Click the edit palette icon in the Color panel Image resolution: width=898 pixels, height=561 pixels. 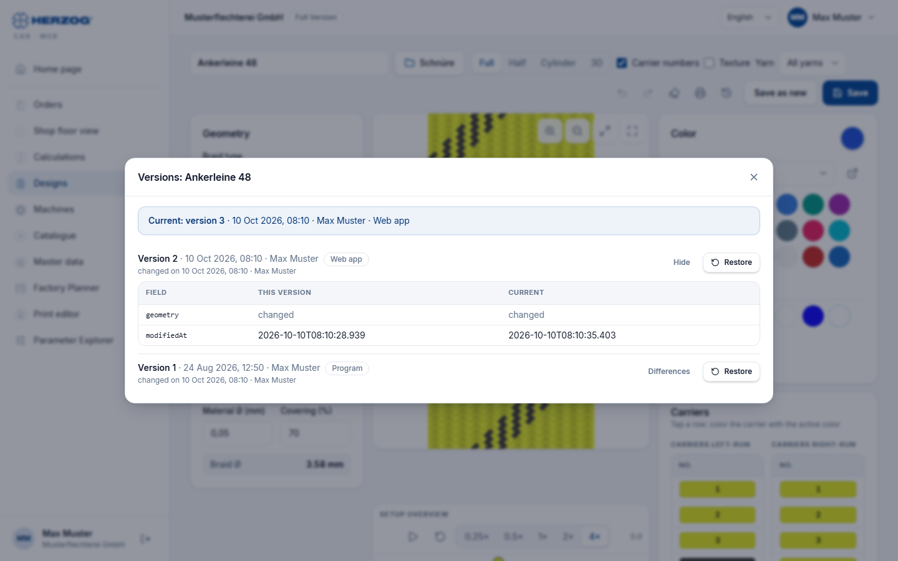click(852, 173)
